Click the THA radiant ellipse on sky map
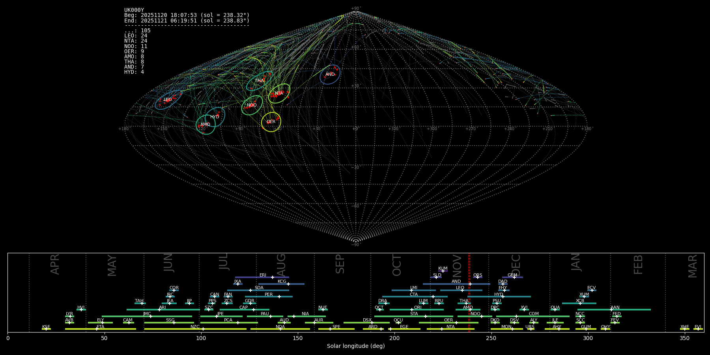 259,81
